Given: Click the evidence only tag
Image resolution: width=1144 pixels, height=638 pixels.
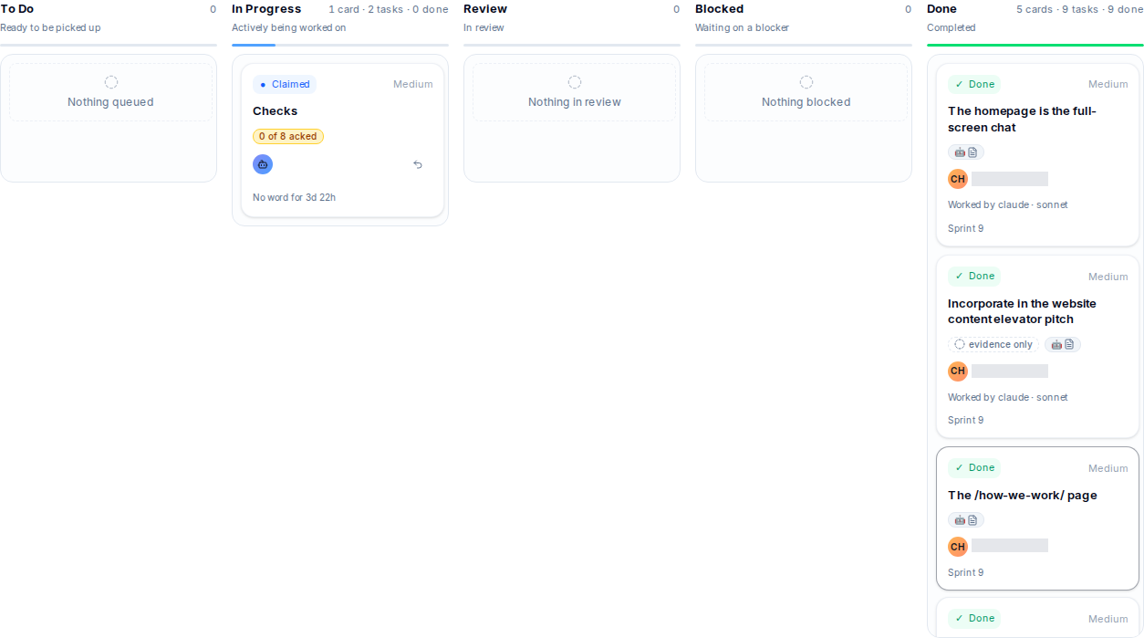Looking at the screenshot, I should coord(993,344).
